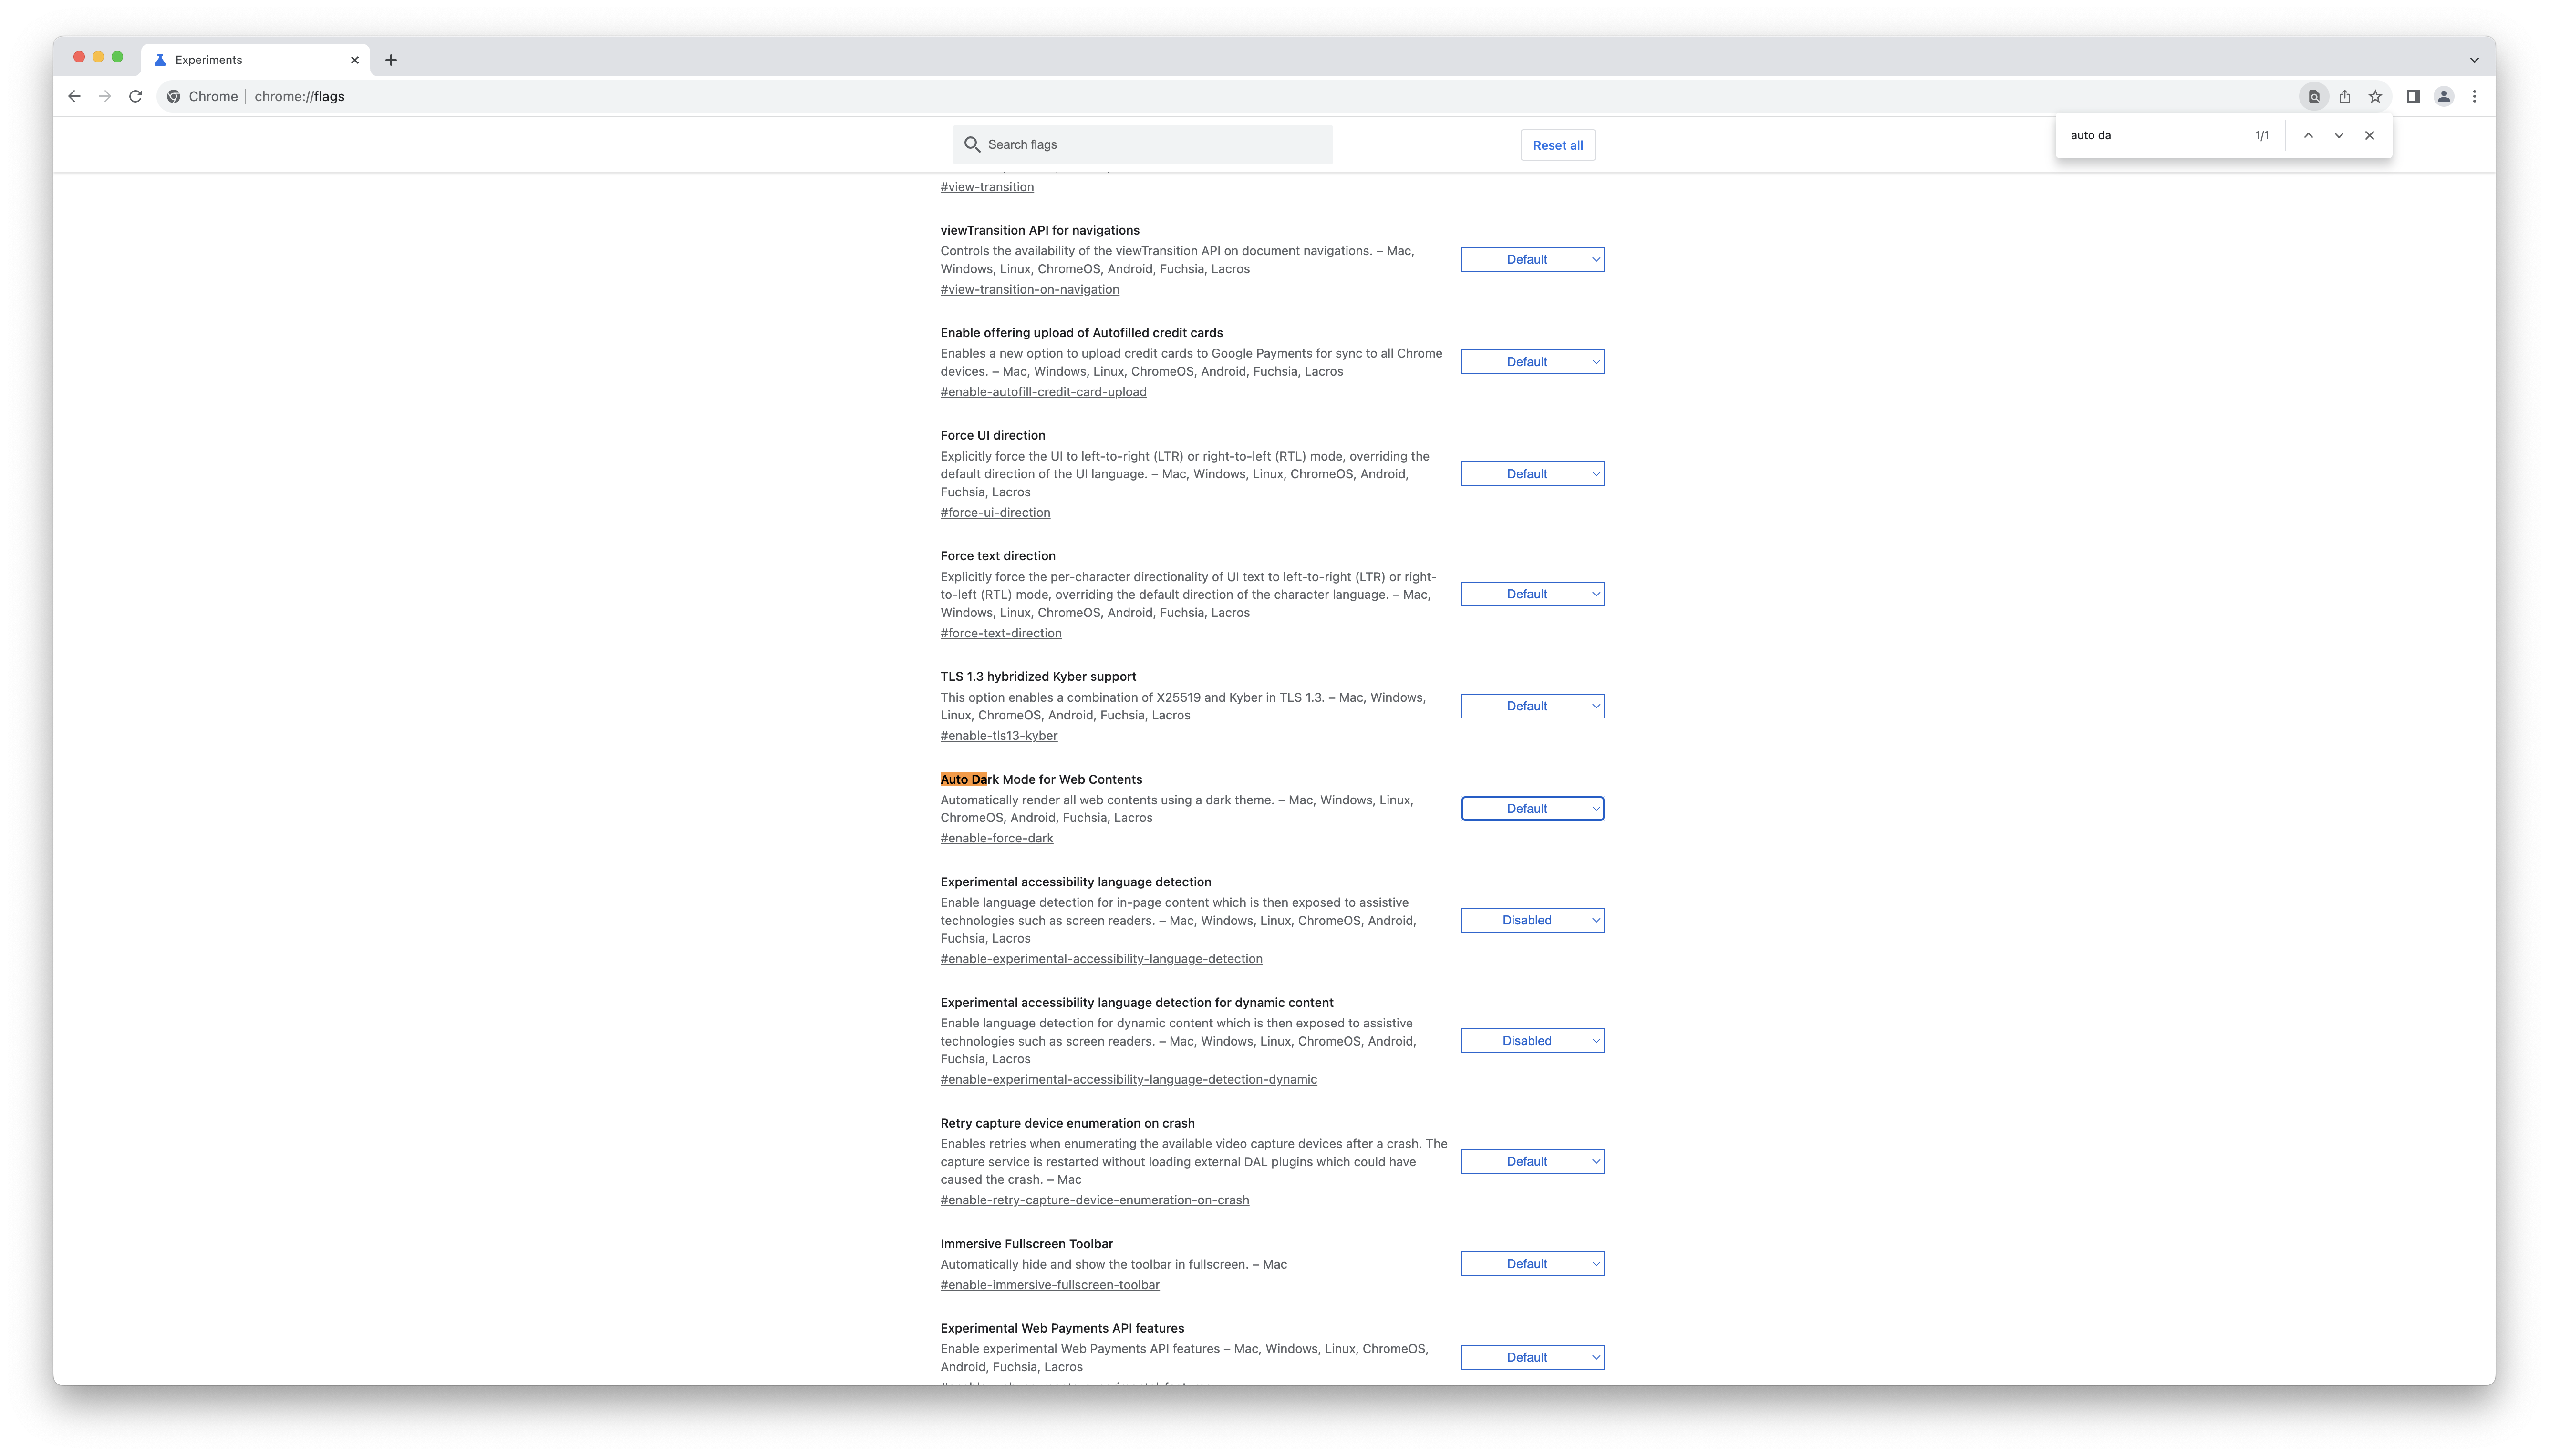Viewport: 2549px width, 1456px height.
Task: Open Chrome's three-dot menu
Action: tap(2475, 97)
